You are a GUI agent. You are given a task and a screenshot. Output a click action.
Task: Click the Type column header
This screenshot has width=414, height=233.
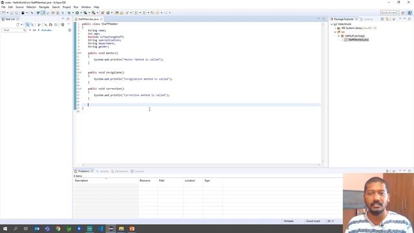click(x=213, y=181)
